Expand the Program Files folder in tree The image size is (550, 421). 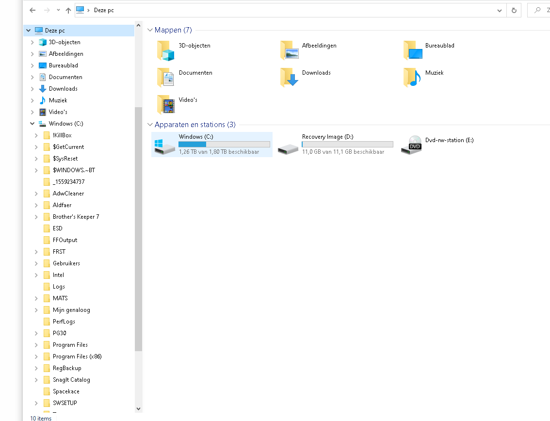click(36, 345)
